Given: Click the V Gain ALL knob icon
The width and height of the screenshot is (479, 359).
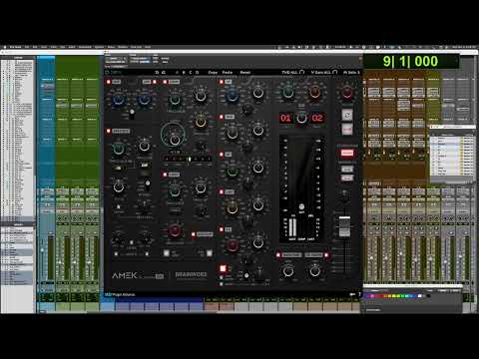Looking at the screenshot, I should click(334, 72).
